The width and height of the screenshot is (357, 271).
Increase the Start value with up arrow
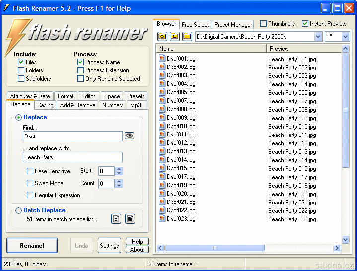(x=119, y=169)
